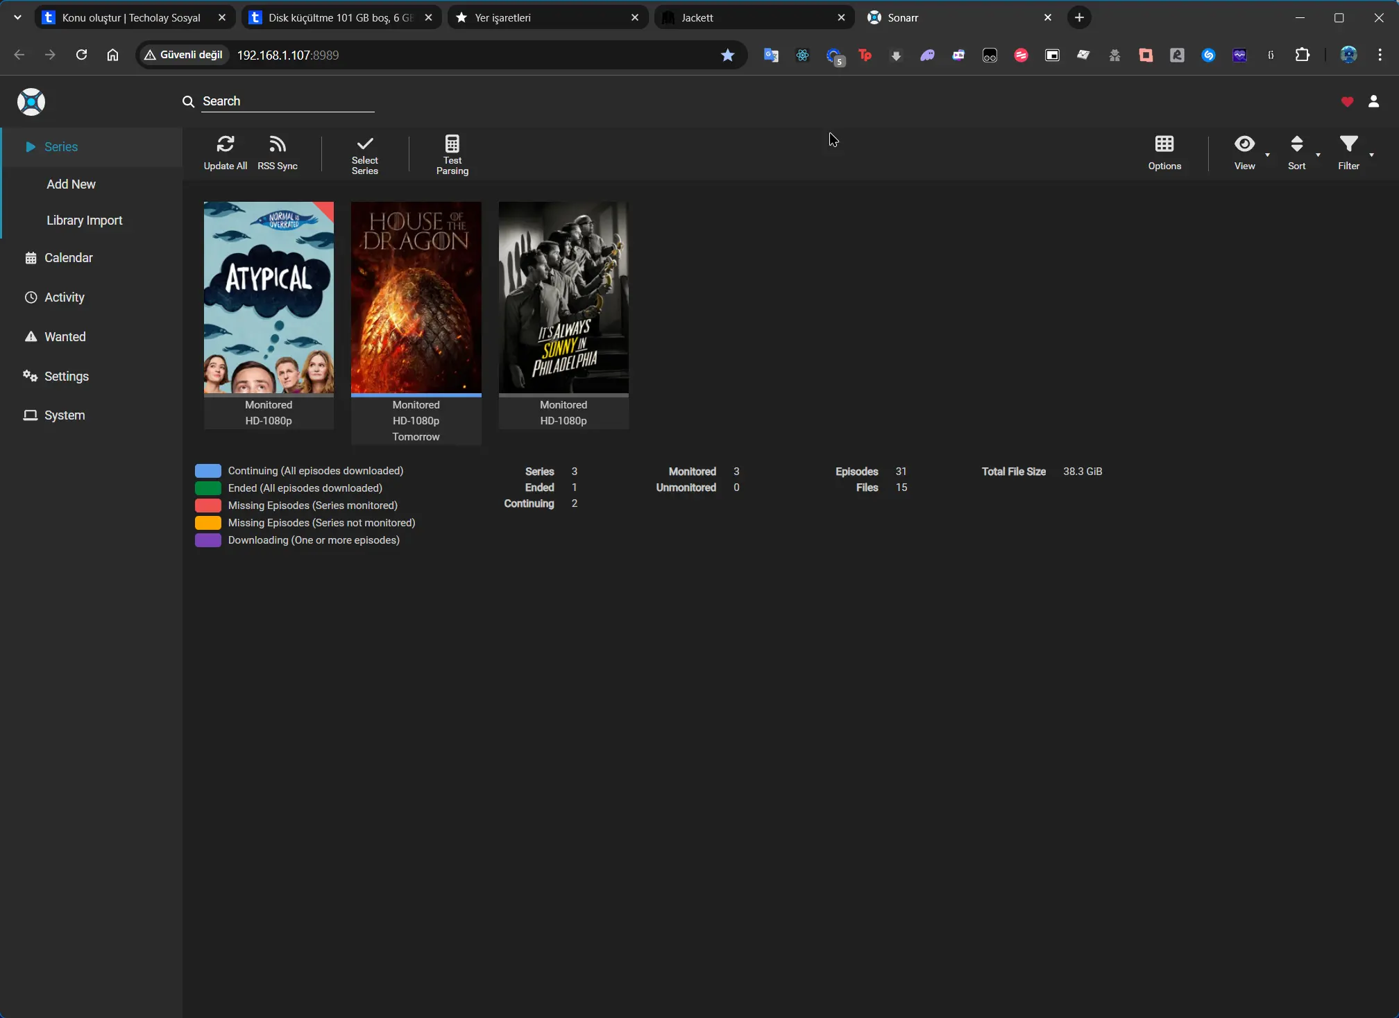The height and width of the screenshot is (1018, 1399).
Task: Select Add New in sidebar
Action: click(x=71, y=184)
